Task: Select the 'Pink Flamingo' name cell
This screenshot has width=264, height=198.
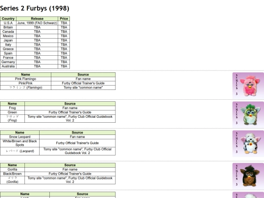Action: [25, 79]
